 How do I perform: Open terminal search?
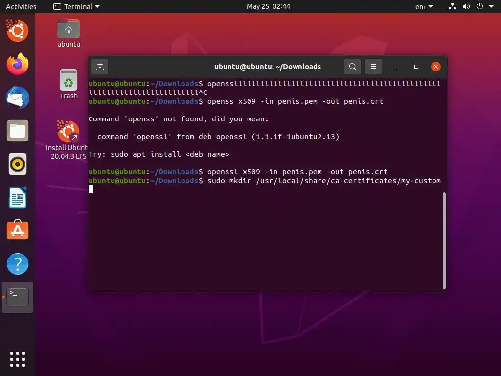(352, 67)
